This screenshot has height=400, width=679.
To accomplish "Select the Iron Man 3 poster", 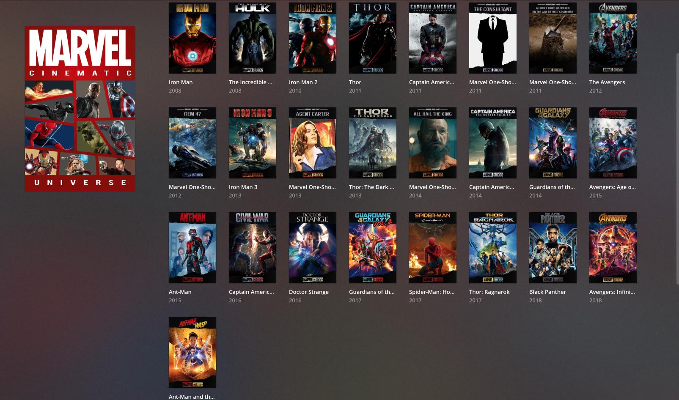I will coord(252,142).
